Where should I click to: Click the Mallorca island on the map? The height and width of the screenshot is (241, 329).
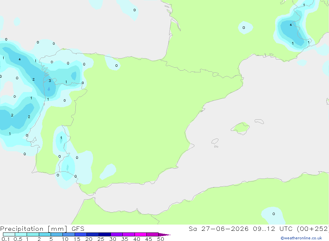point(240,128)
